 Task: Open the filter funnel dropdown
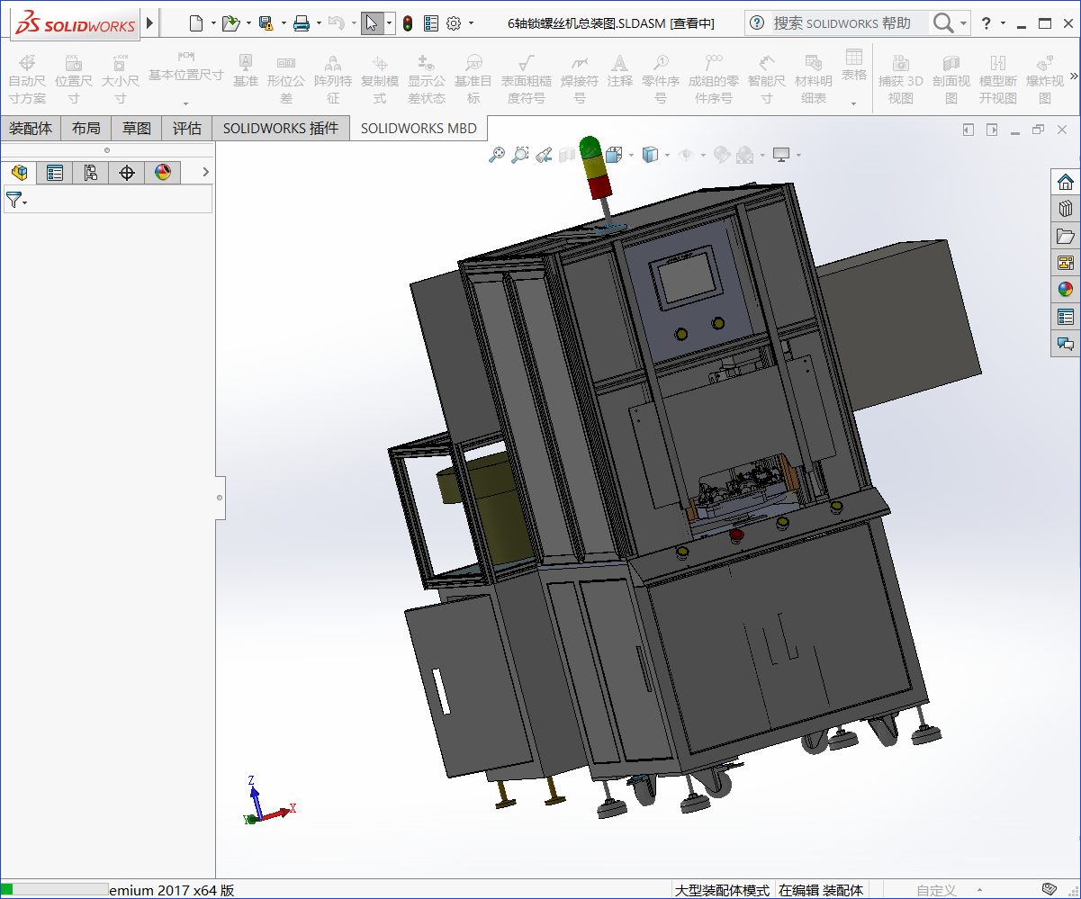tap(16, 200)
